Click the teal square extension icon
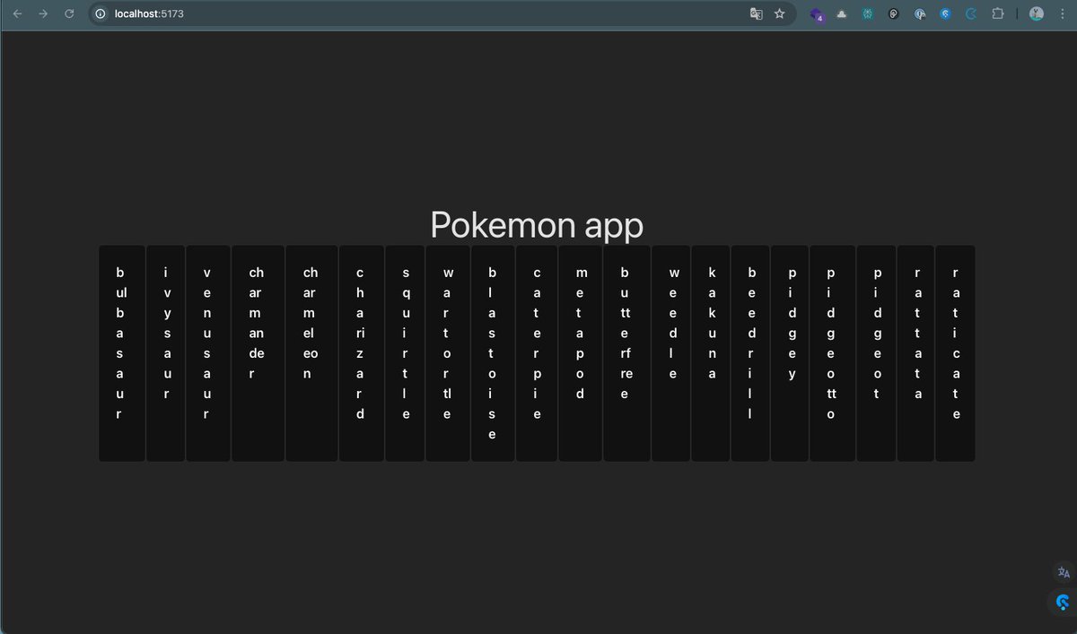 coord(868,14)
